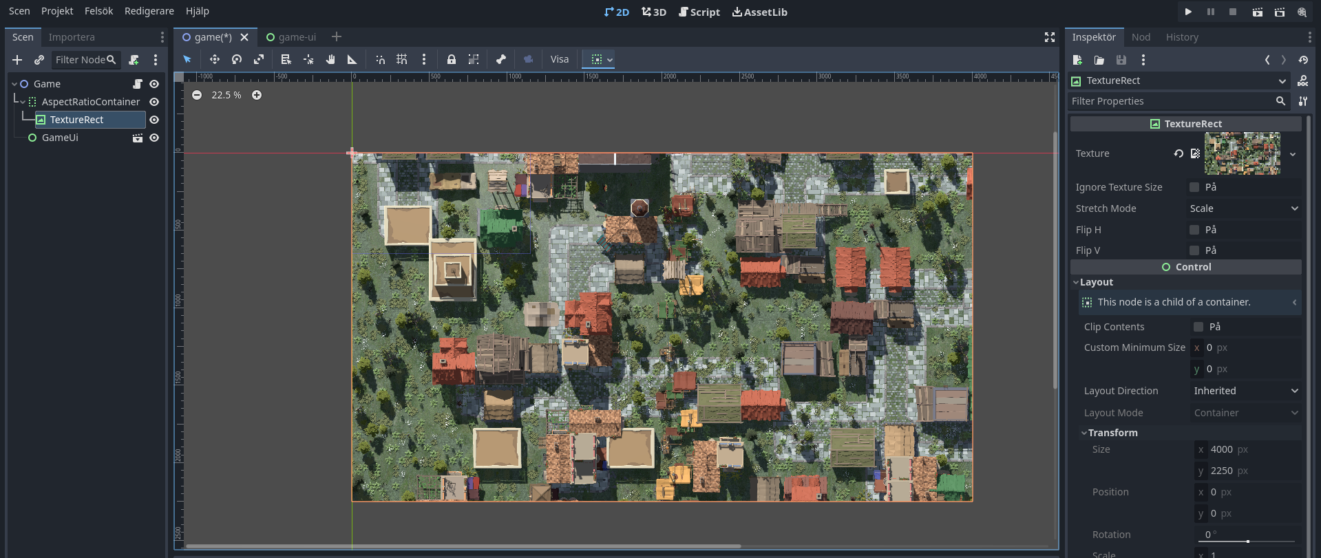Add a new node with plus icon
The image size is (1321, 558).
(17, 60)
